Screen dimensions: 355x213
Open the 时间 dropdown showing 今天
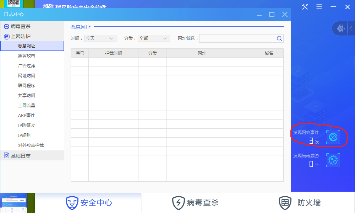click(x=100, y=38)
